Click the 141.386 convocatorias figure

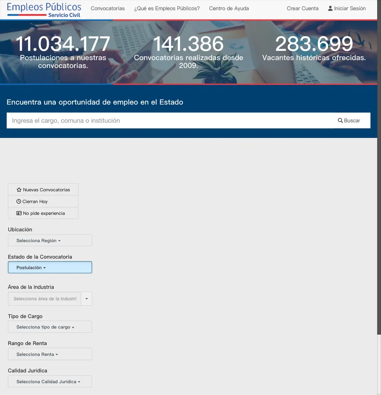point(188,44)
